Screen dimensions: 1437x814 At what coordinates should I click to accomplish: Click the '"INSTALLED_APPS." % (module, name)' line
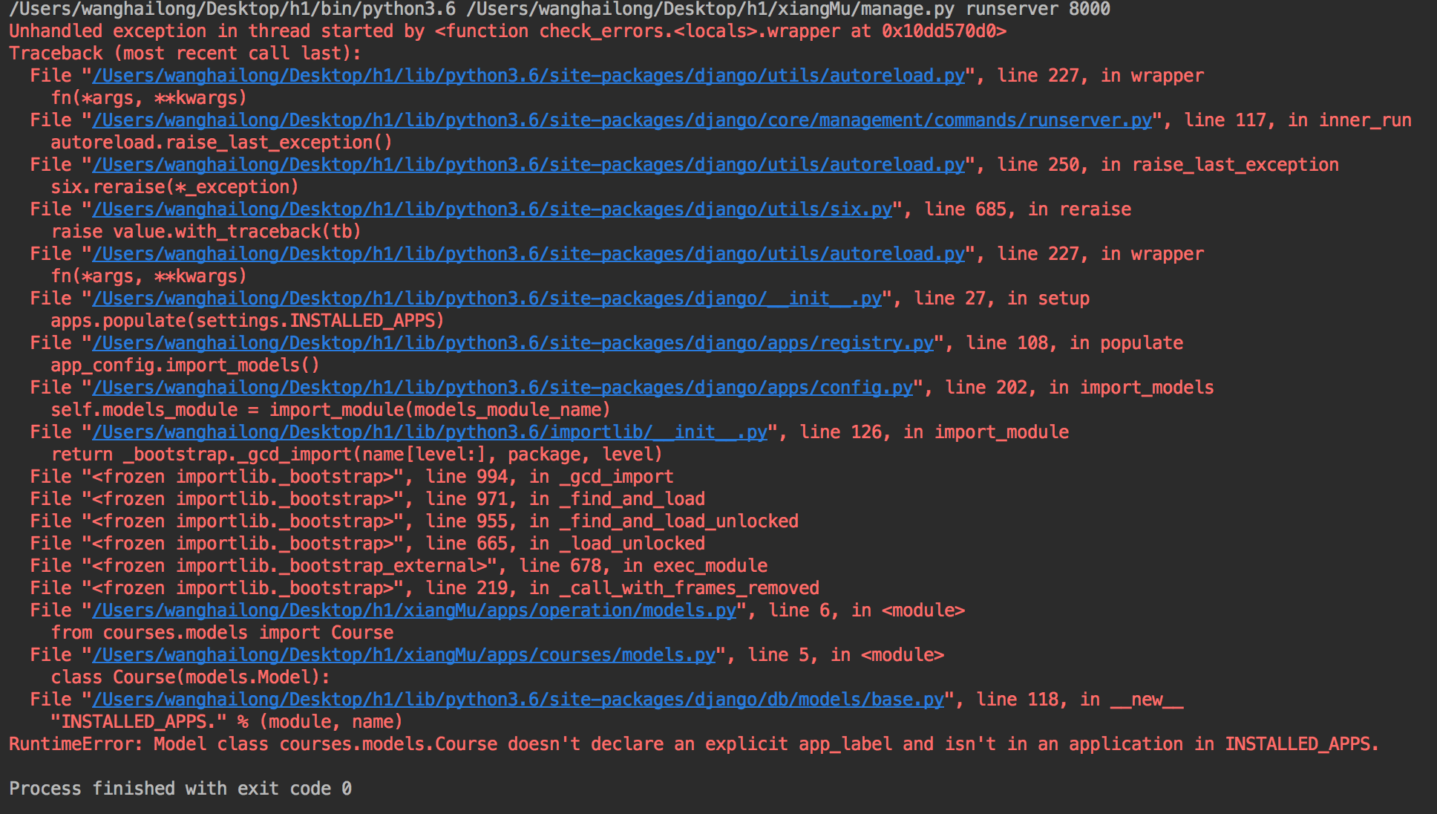coord(226,722)
